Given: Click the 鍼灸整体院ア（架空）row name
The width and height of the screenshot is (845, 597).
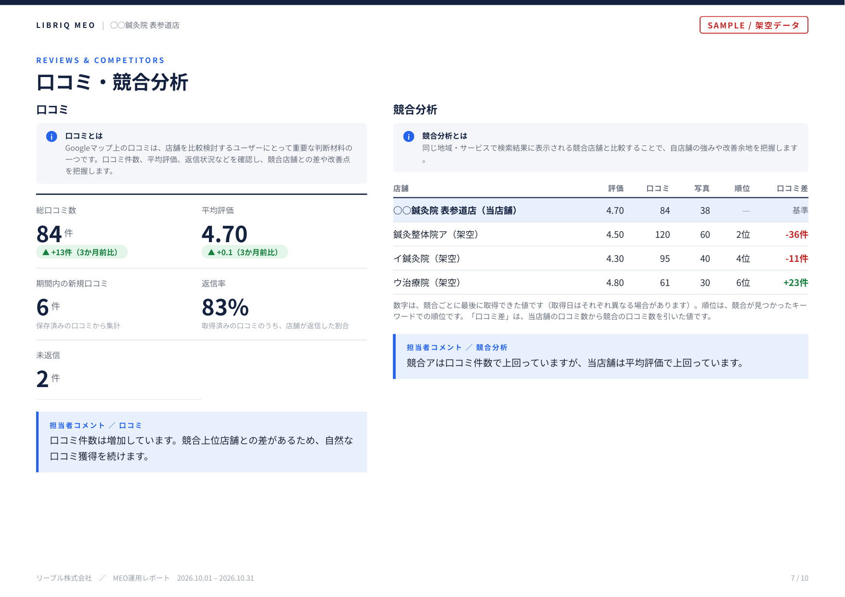Looking at the screenshot, I should point(436,234).
